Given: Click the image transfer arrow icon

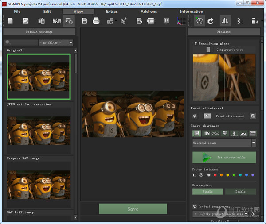Looking at the screenshot, I should click(124, 21).
